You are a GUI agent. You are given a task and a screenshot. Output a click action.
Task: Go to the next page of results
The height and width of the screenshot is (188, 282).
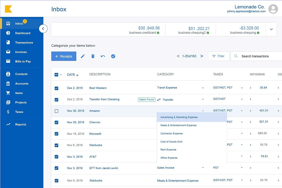tap(202, 56)
